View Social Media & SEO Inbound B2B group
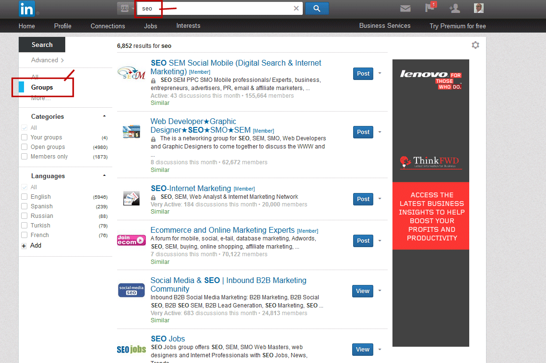 pyautogui.click(x=363, y=291)
